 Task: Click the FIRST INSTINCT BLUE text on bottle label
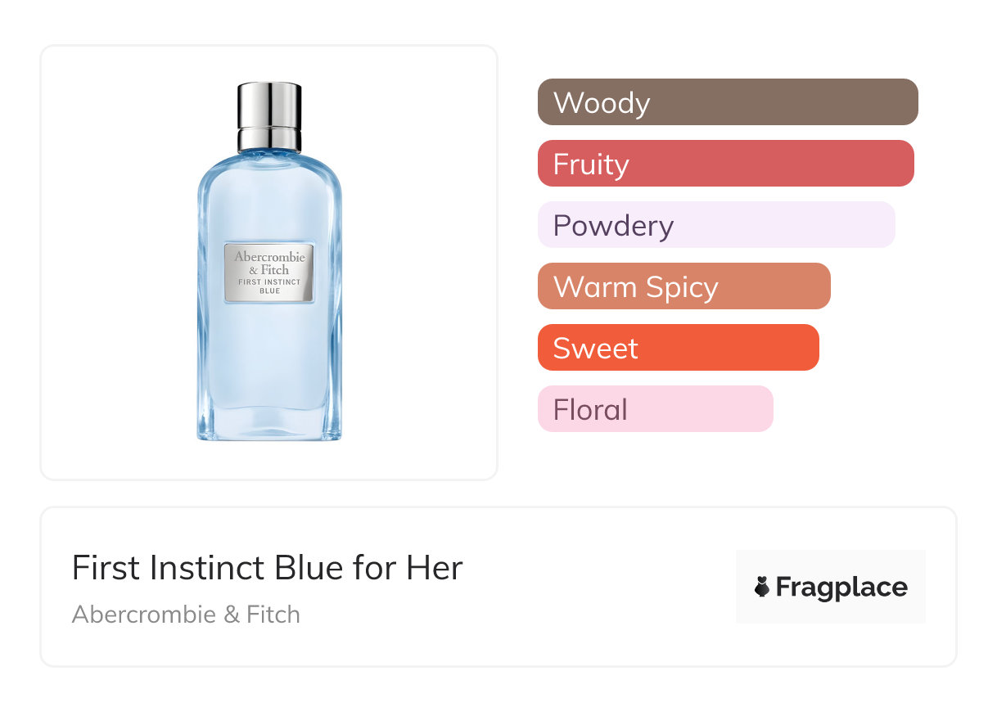(x=269, y=286)
